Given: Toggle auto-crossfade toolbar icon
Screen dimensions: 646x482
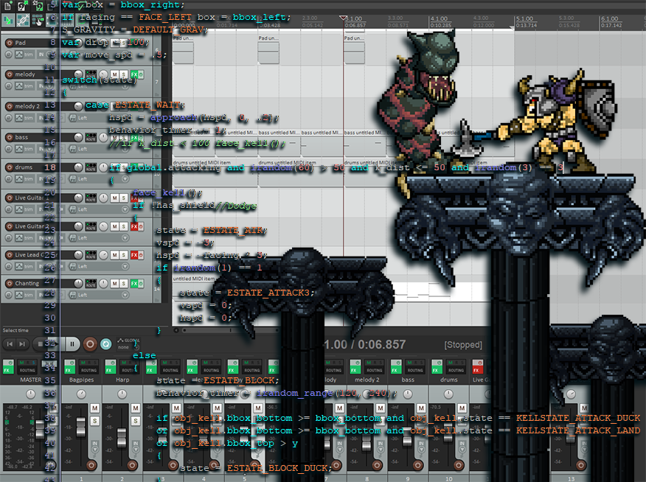Looking at the screenshot, I should pyautogui.click(x=8, y=20).
